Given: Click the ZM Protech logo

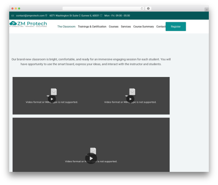Looking at the screenshot, I should [28, 24].
